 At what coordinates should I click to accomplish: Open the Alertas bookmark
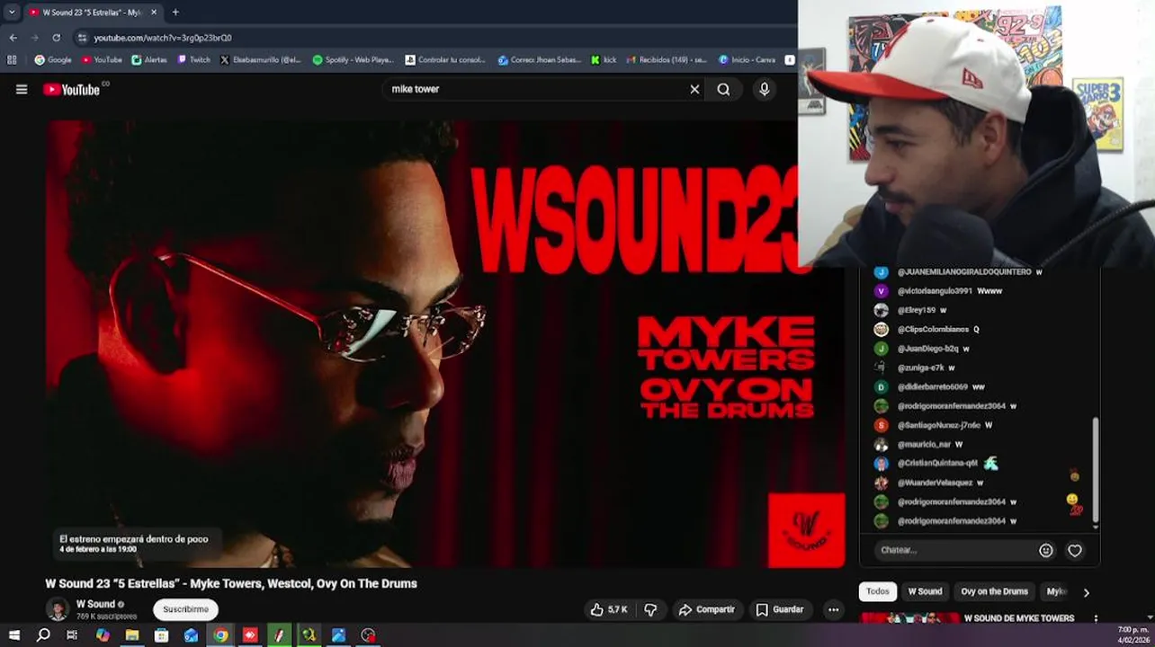tap(149, 60)
